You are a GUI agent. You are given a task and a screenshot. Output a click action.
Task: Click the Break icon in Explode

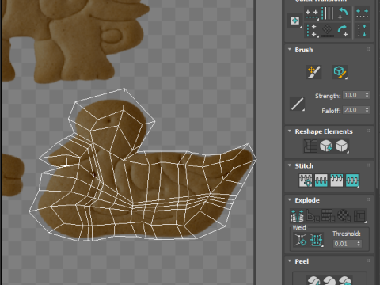point(298,216)
